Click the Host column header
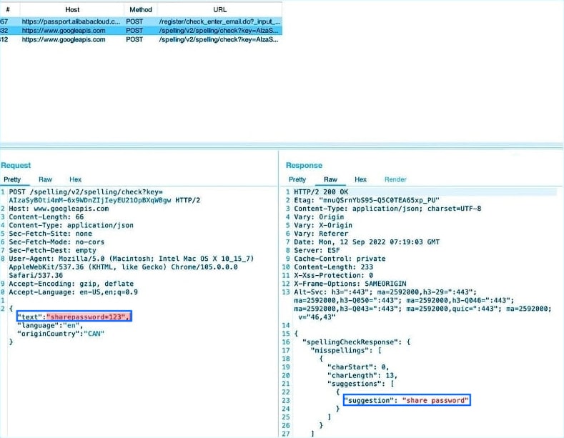 pyautogui.click(x=71, y=10)
